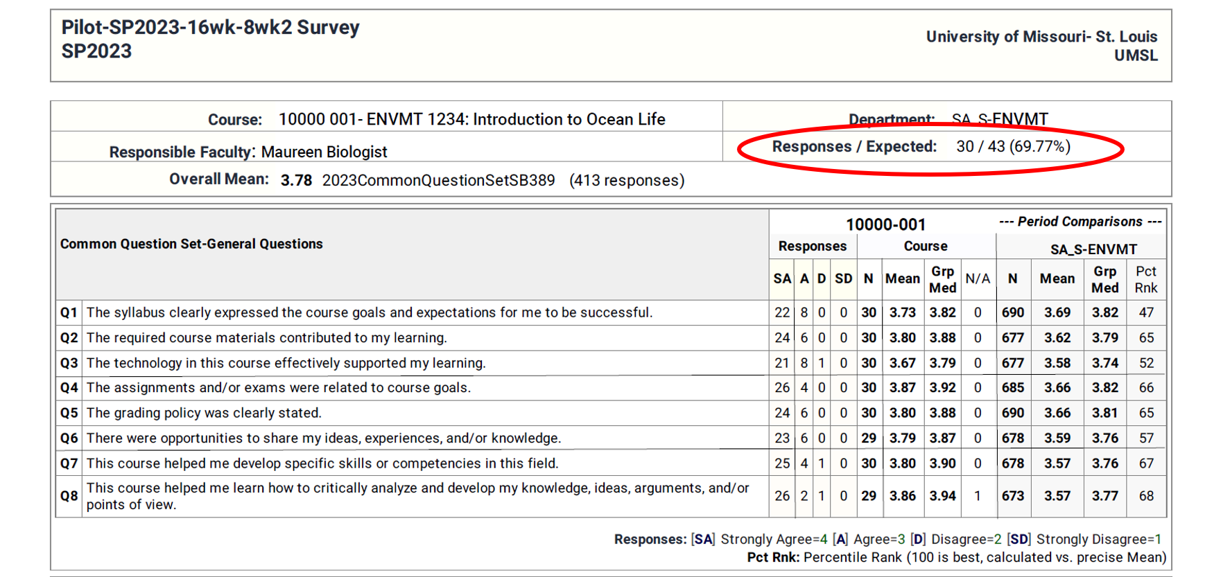Click the Q2 row label
The image size is (1205, 577).
point(69,338)
